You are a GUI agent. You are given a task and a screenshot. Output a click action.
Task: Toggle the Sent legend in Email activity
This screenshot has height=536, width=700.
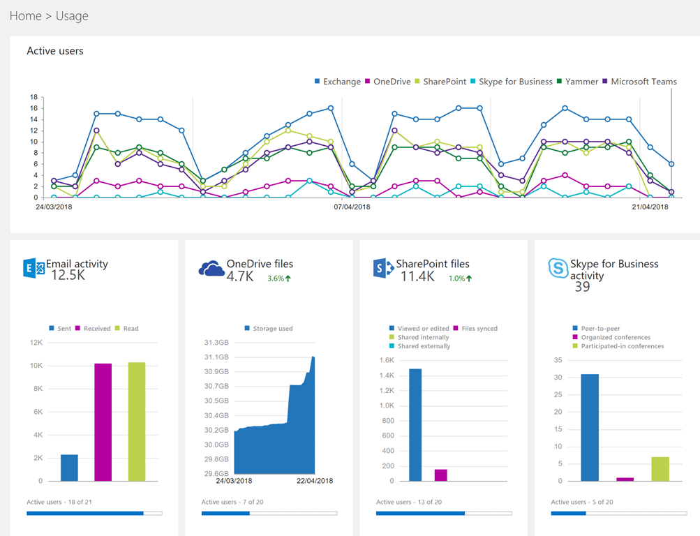pyautogui.click(x=60, y=329)
